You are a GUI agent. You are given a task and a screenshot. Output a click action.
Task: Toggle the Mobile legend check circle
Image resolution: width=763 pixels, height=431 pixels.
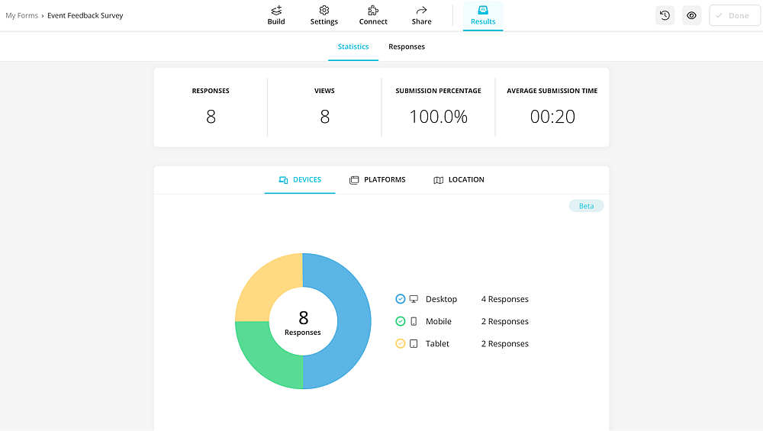(400, 321)
